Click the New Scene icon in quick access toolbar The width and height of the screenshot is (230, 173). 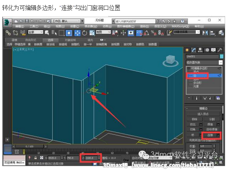16,22
